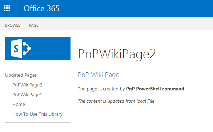Click the PnP Wiki Page heading

coord(99,75)
